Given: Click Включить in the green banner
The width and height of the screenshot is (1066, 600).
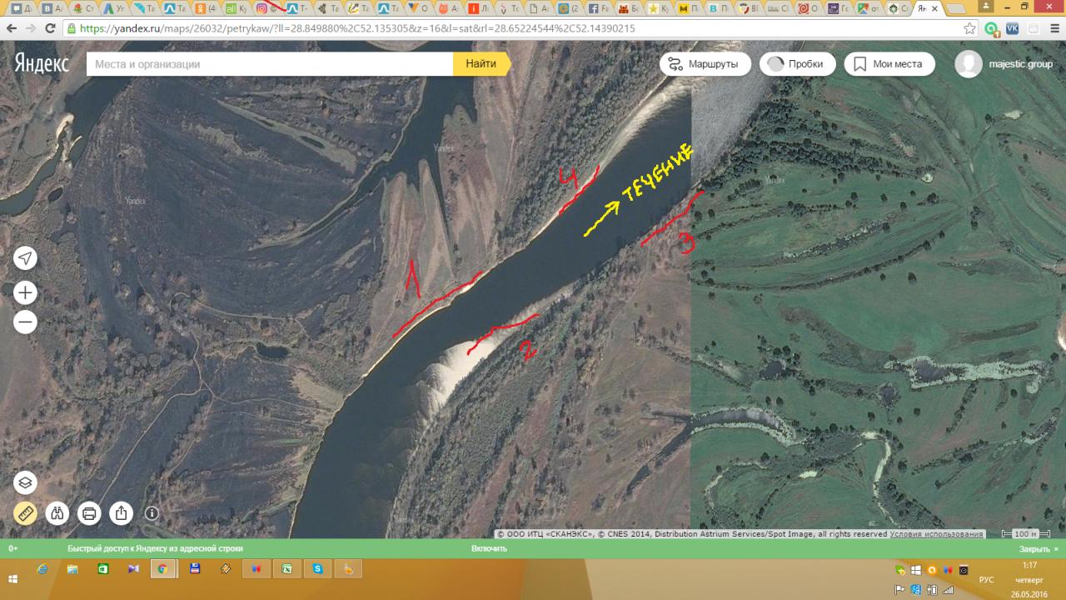Looking at the screenshot, I should click(x=489, y=548).
